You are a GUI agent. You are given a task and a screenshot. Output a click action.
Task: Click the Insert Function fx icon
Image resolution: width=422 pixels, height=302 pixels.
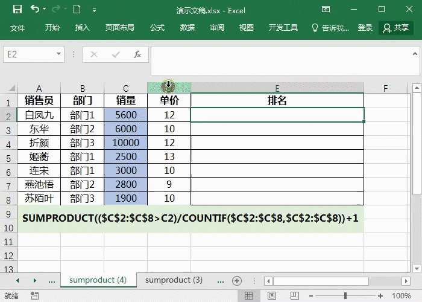[137, 54]
